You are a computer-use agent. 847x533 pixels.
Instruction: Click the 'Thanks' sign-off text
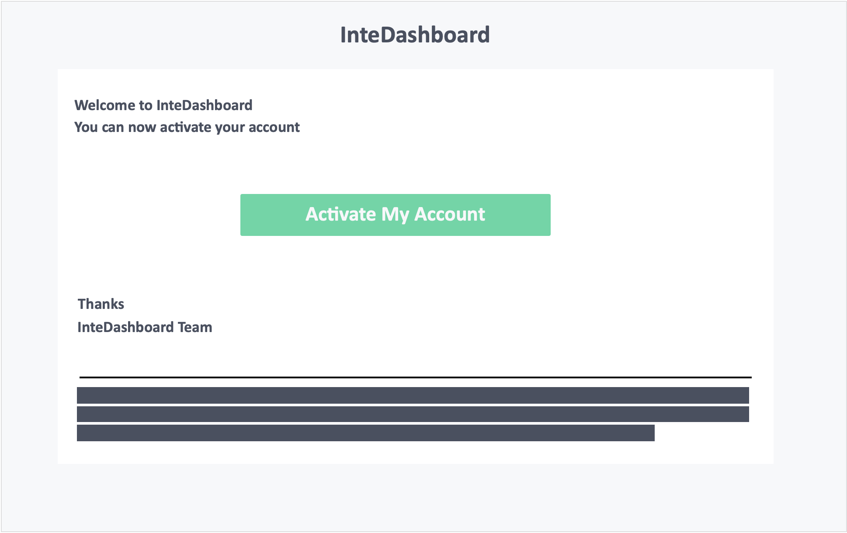[101, 304]
